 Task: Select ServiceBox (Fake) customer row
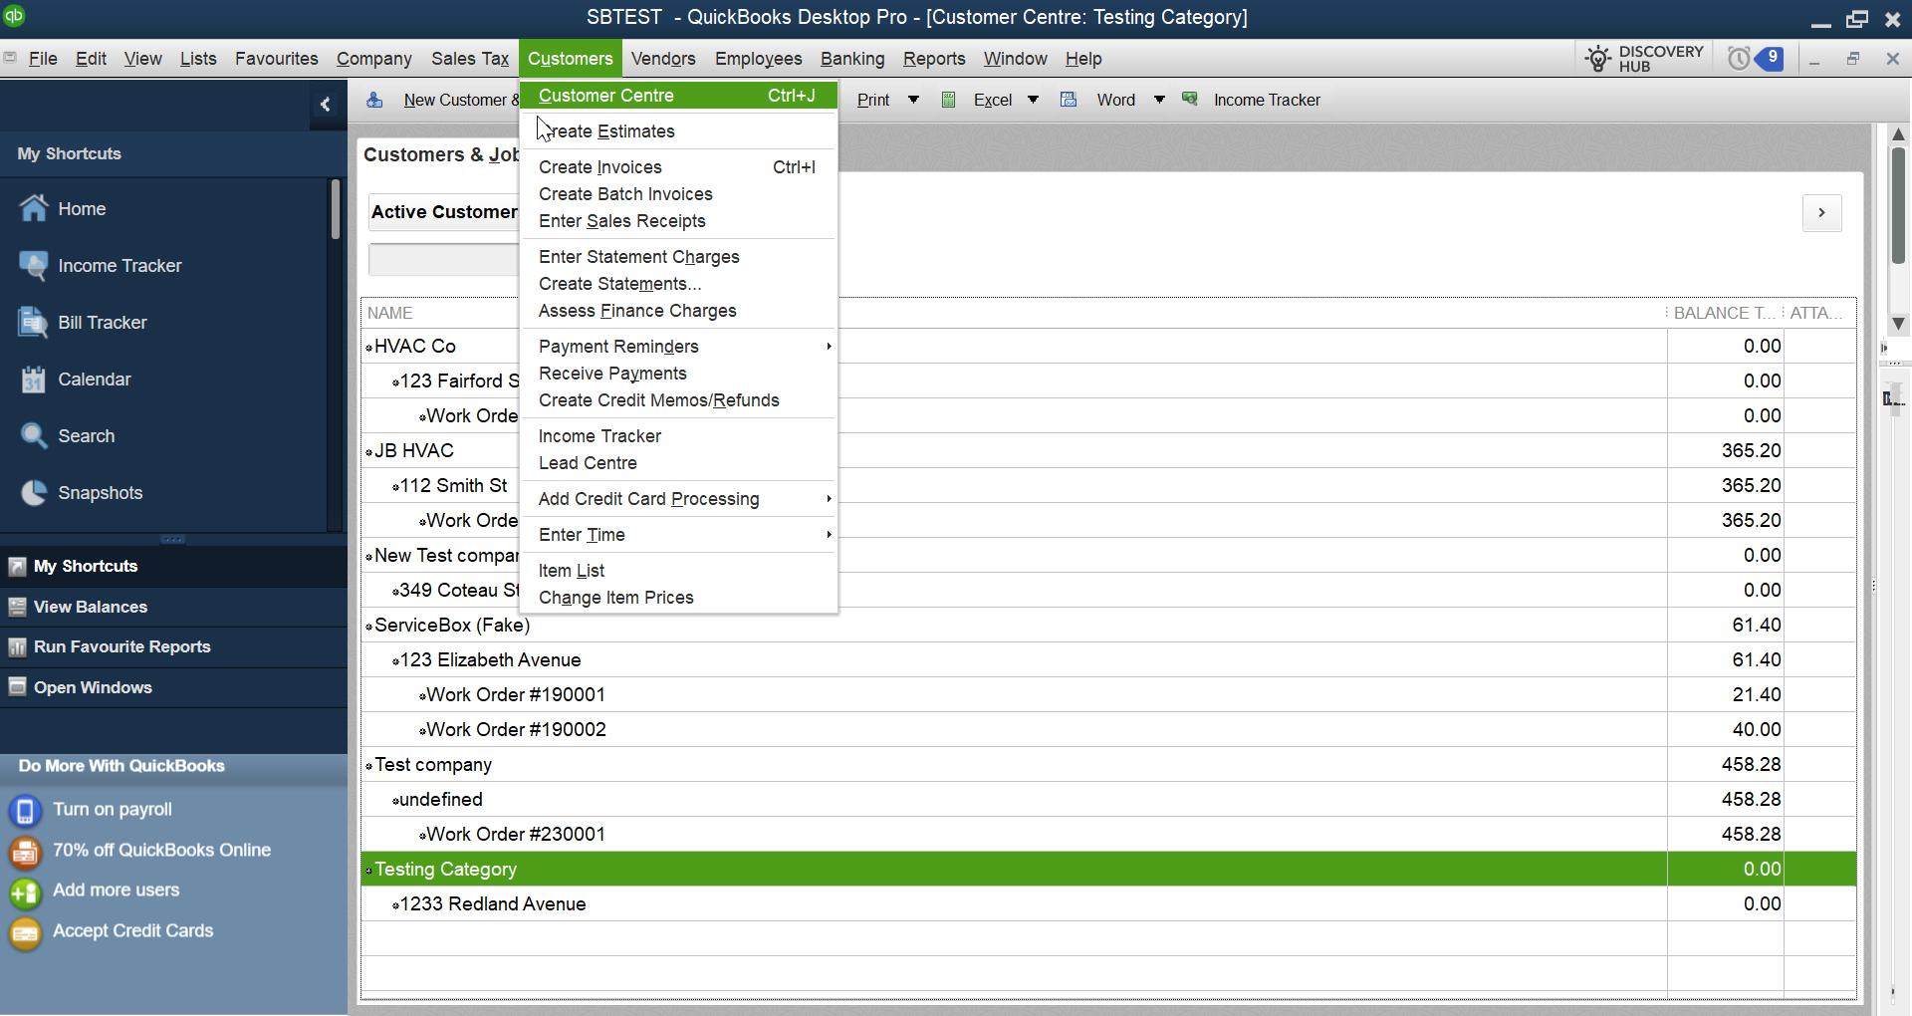point(1108,626)
